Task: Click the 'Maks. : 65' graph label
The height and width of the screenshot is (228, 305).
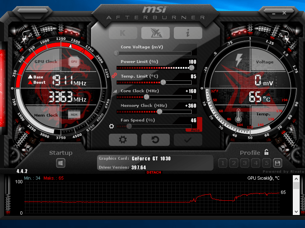Action: [54, 178]
